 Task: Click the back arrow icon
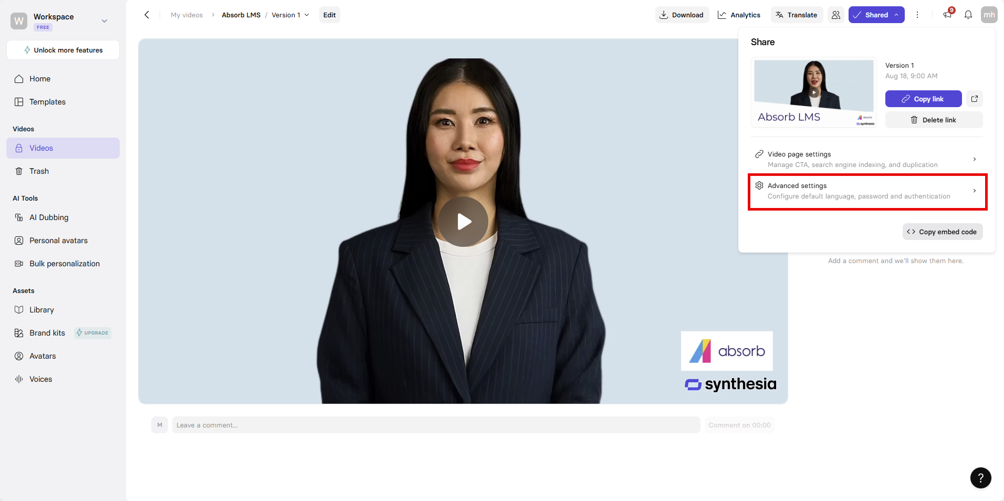tap(147, 15)
